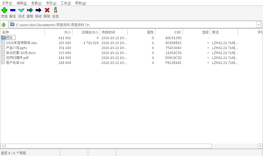Click size value 141 000
This screenshot has height=156, width=263.
65,58
